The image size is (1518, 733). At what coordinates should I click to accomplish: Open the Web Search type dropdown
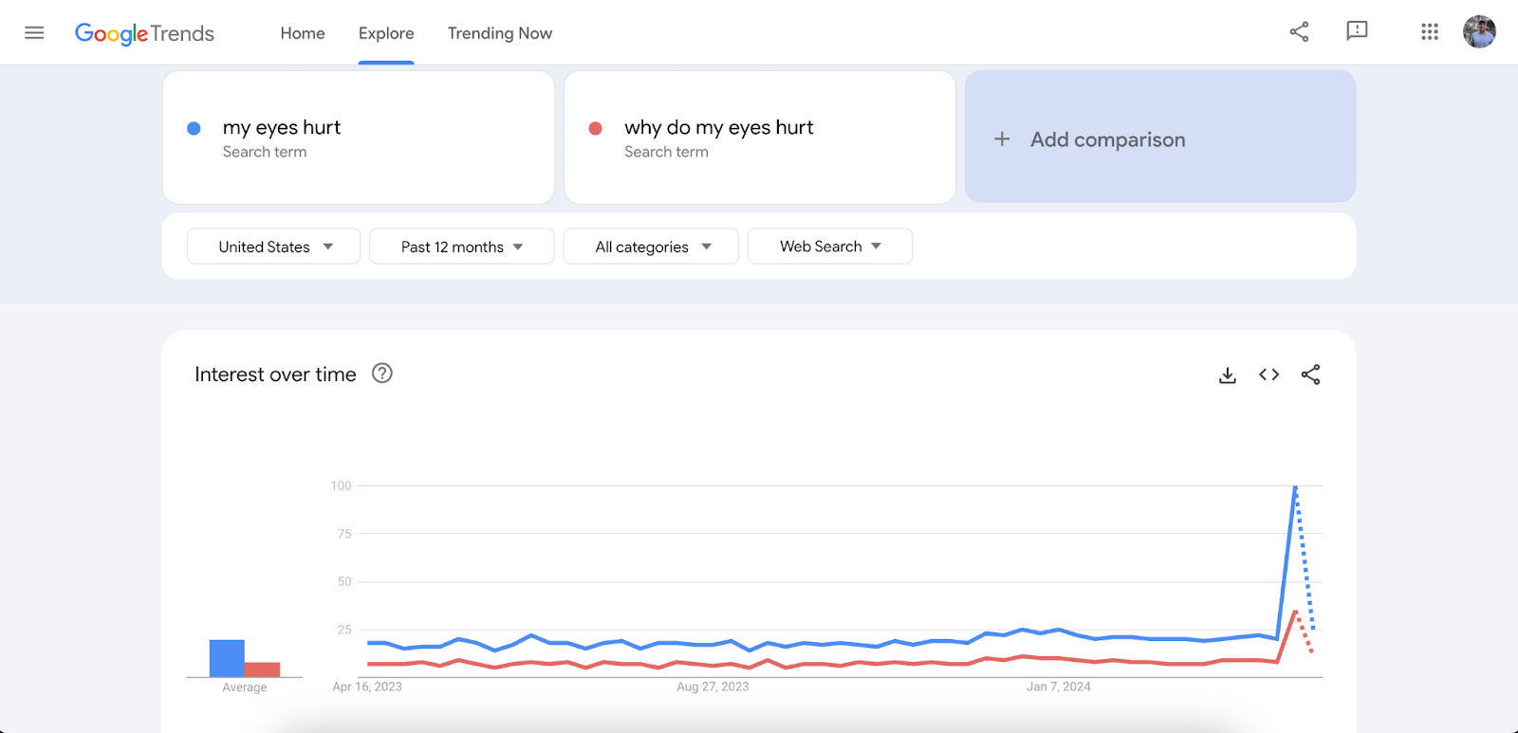tap(829, 247)
